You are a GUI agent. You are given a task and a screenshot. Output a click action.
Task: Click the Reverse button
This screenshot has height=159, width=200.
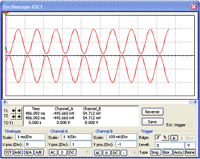(x=153, y=112)
